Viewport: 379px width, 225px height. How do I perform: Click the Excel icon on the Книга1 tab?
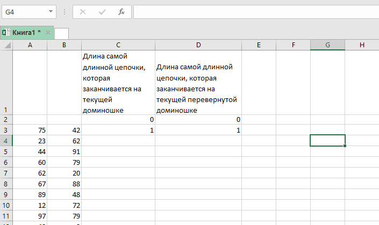tap(5, 33)
